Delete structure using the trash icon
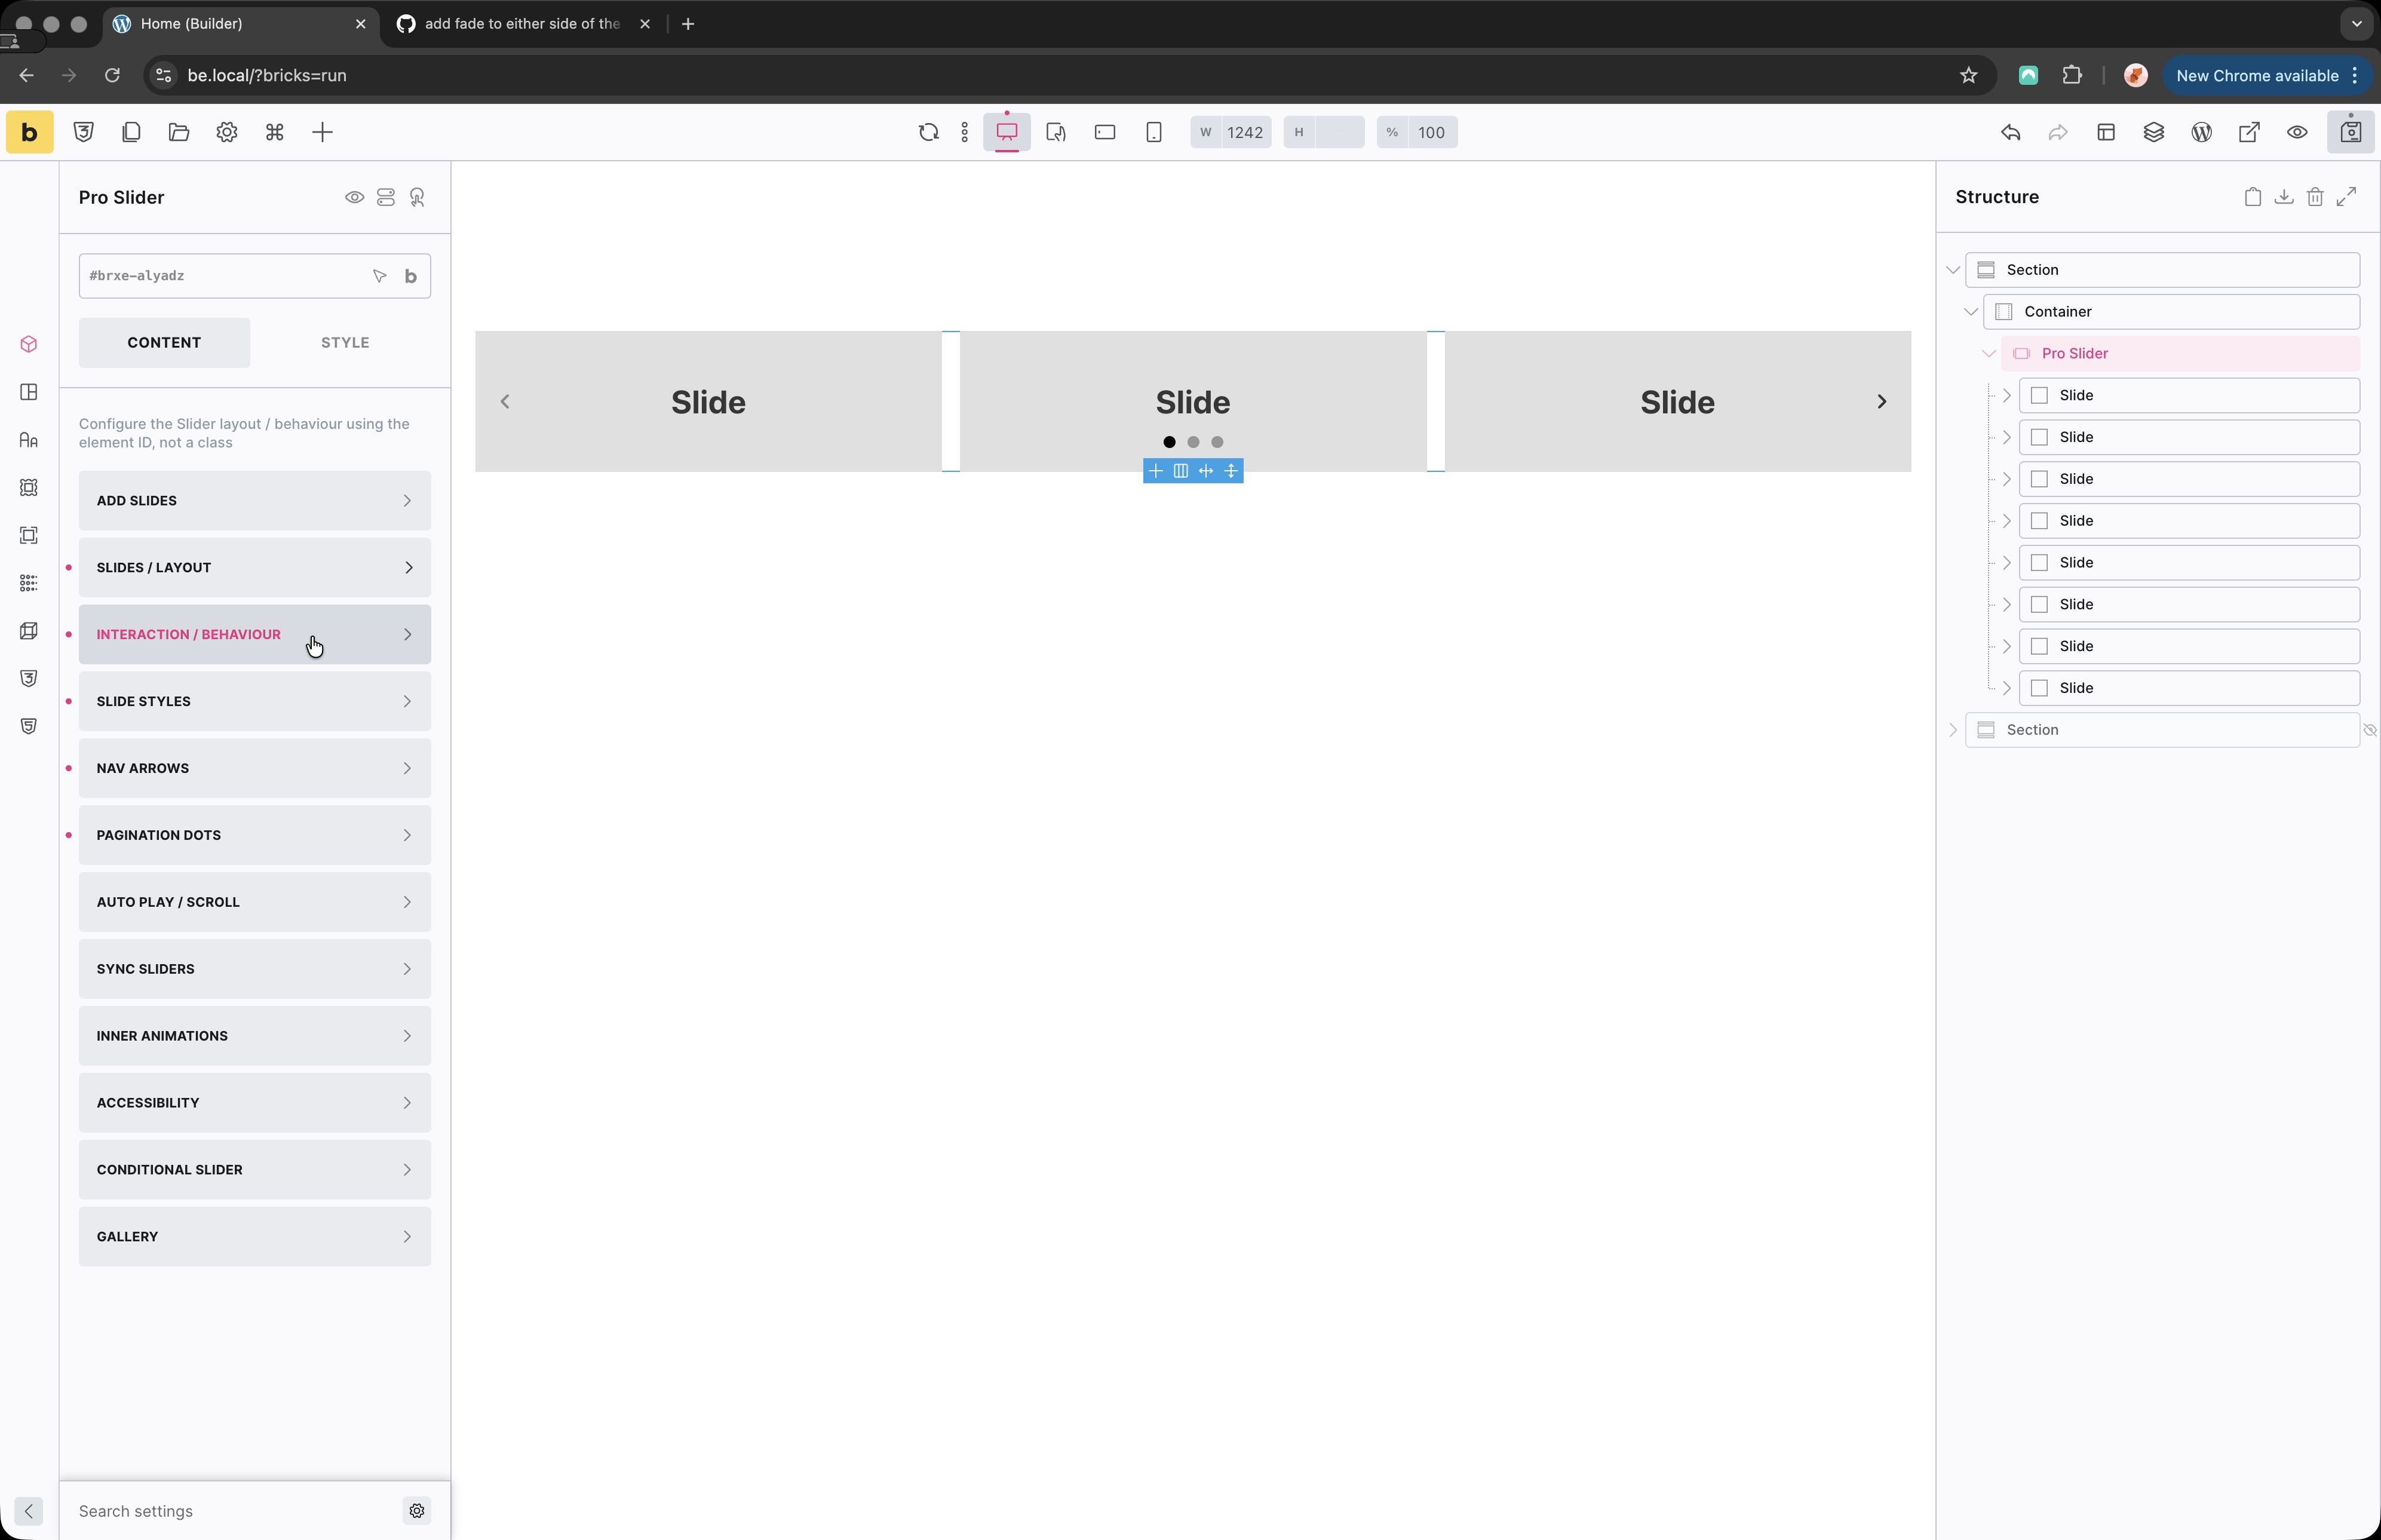2381x1540 pixels. pyautogui.click(x=2314, y=197)
